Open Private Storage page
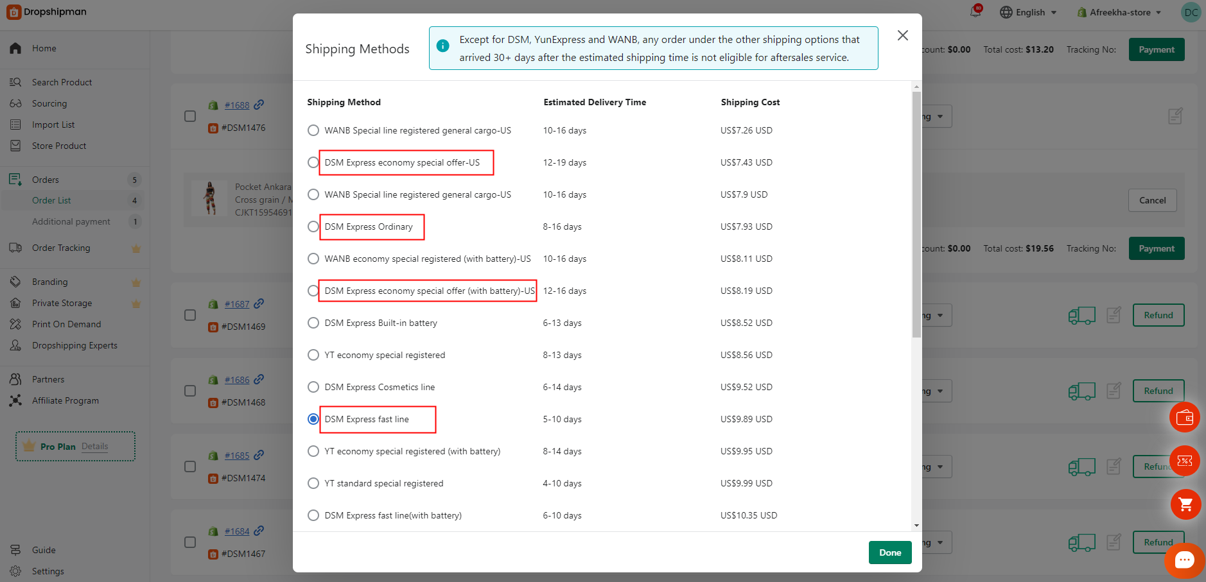 [62, 303]
